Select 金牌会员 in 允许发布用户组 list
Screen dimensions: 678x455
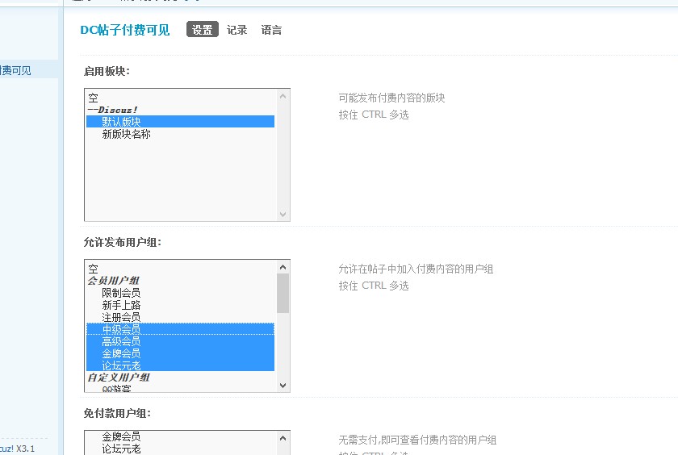[x=180, y=353]
